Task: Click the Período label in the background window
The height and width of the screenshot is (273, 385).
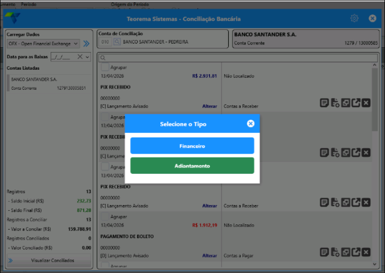Action: click(28, 4)
